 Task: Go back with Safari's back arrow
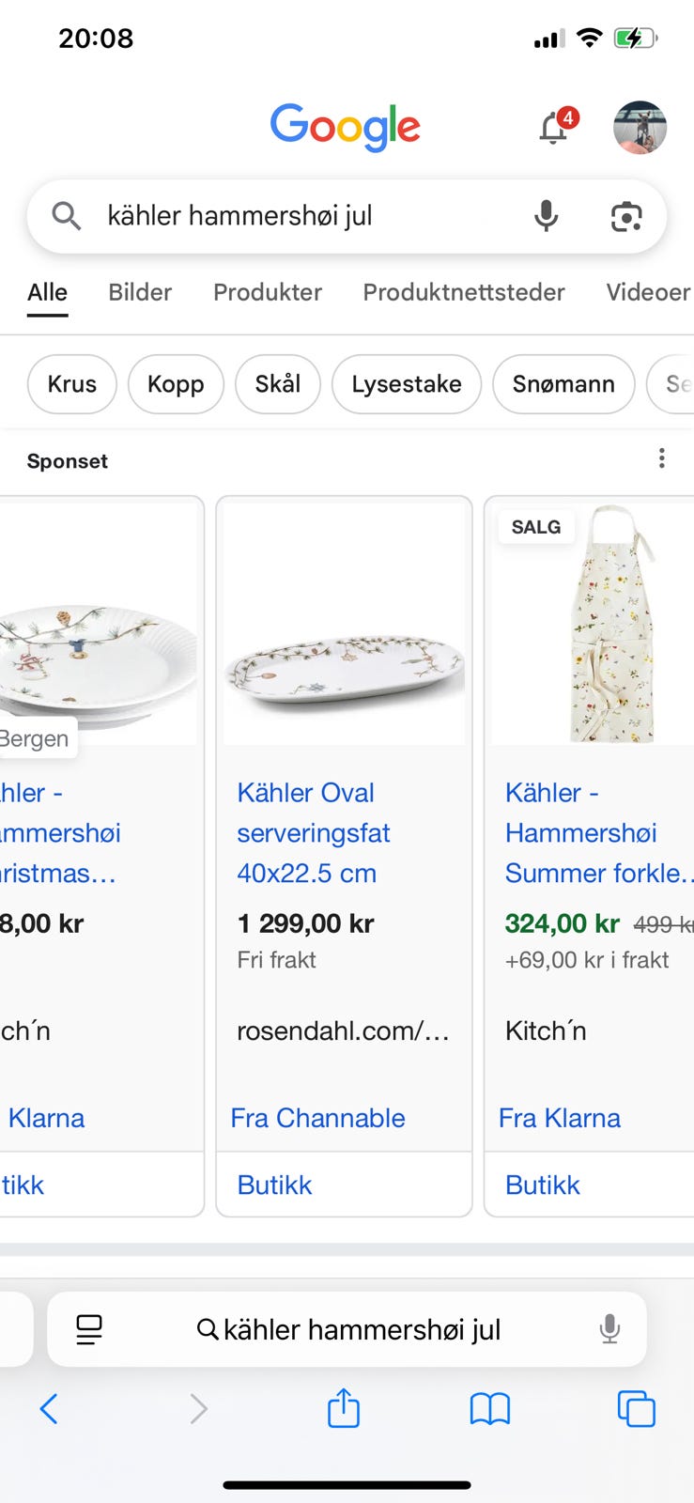tap(49, 1409)
